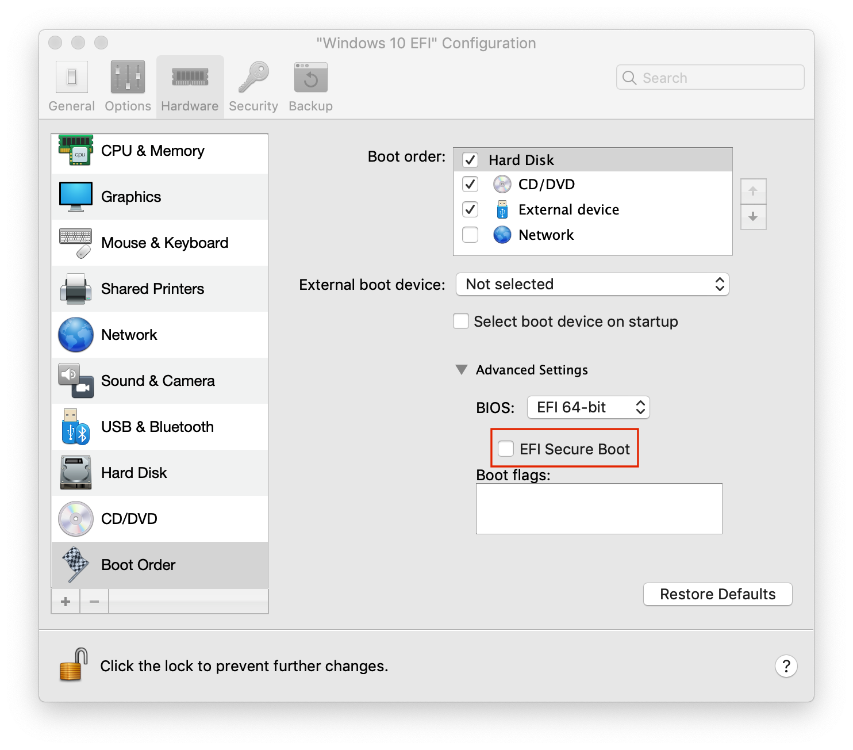Click the Network globe icon in boot order

[502, 235]
